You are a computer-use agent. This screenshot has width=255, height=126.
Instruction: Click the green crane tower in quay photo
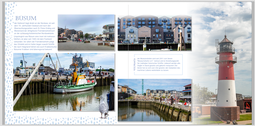tap(142, 87)
